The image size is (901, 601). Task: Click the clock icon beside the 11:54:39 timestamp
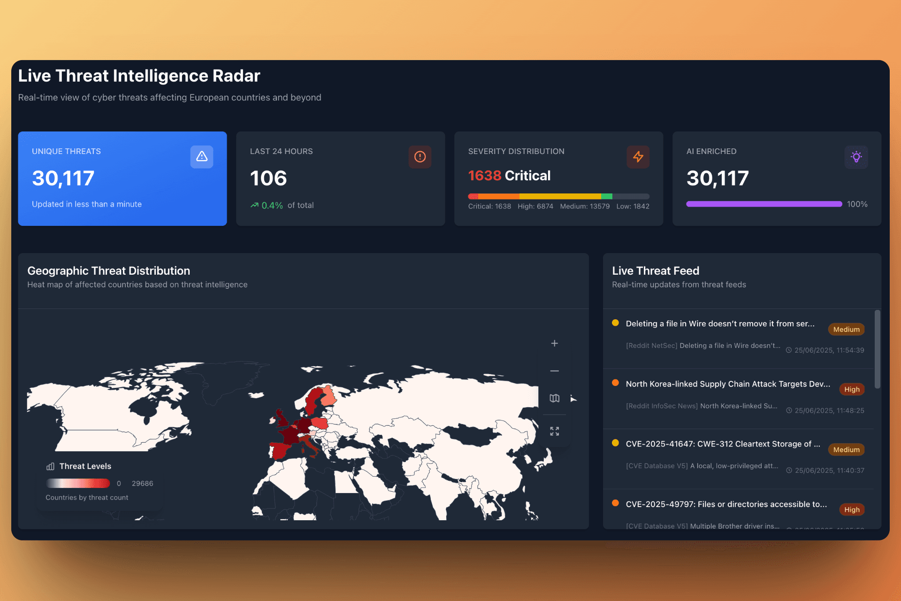coord(790,350)
